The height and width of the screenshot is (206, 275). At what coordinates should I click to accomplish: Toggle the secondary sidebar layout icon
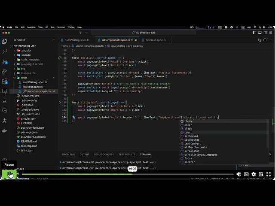pyautogui.click(x=266, y=33)
